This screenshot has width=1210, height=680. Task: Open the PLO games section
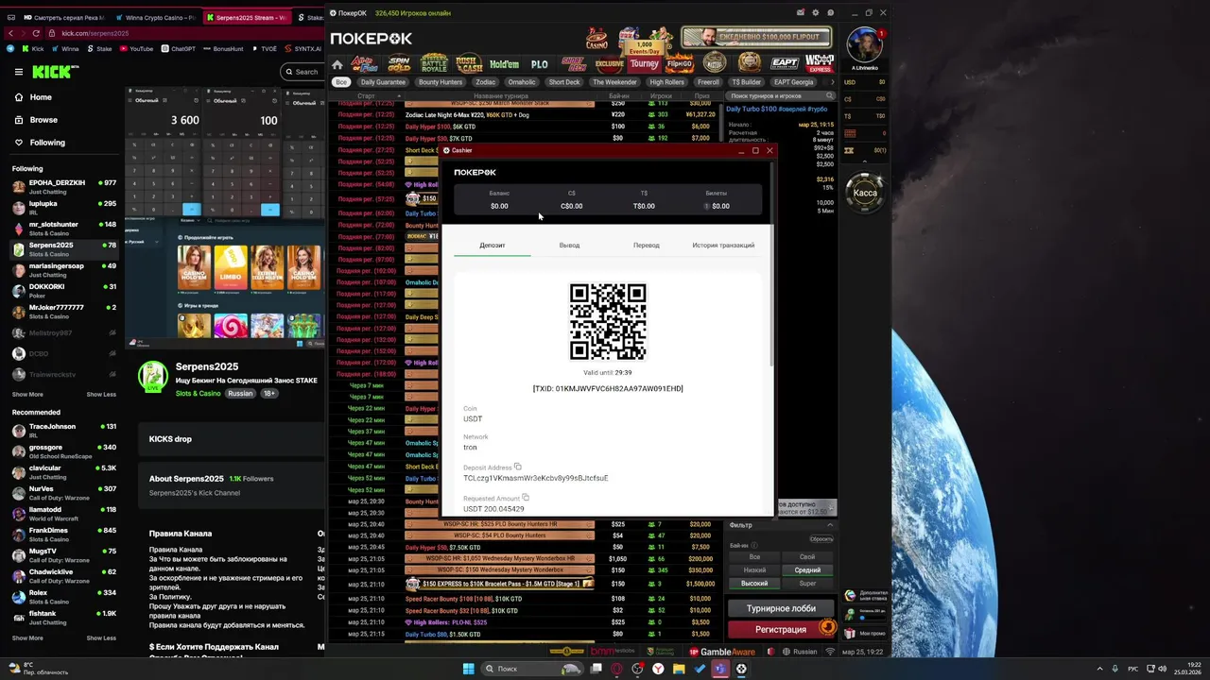540,64
